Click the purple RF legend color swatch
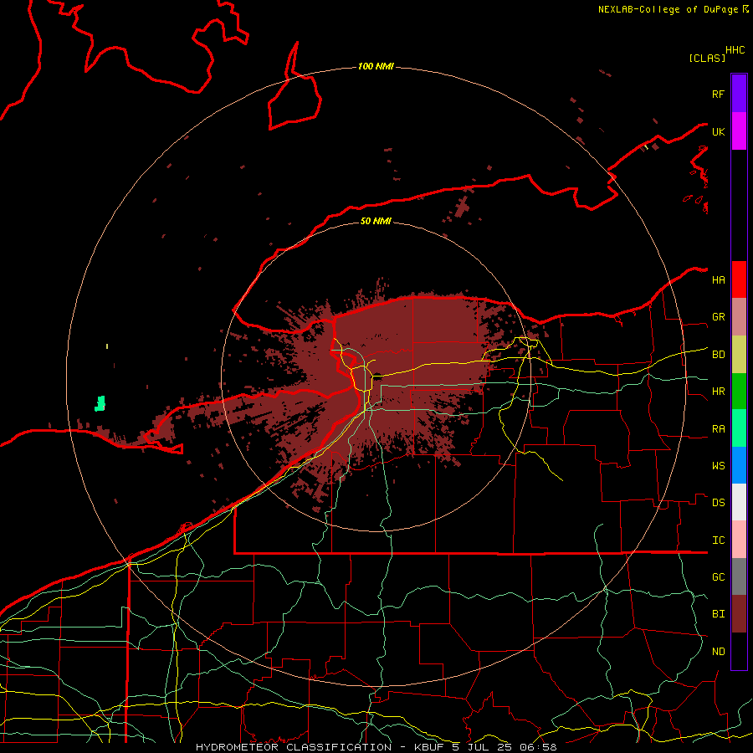Screen dimensions: 753x753 pyautogui.click(x=739, y=94)
